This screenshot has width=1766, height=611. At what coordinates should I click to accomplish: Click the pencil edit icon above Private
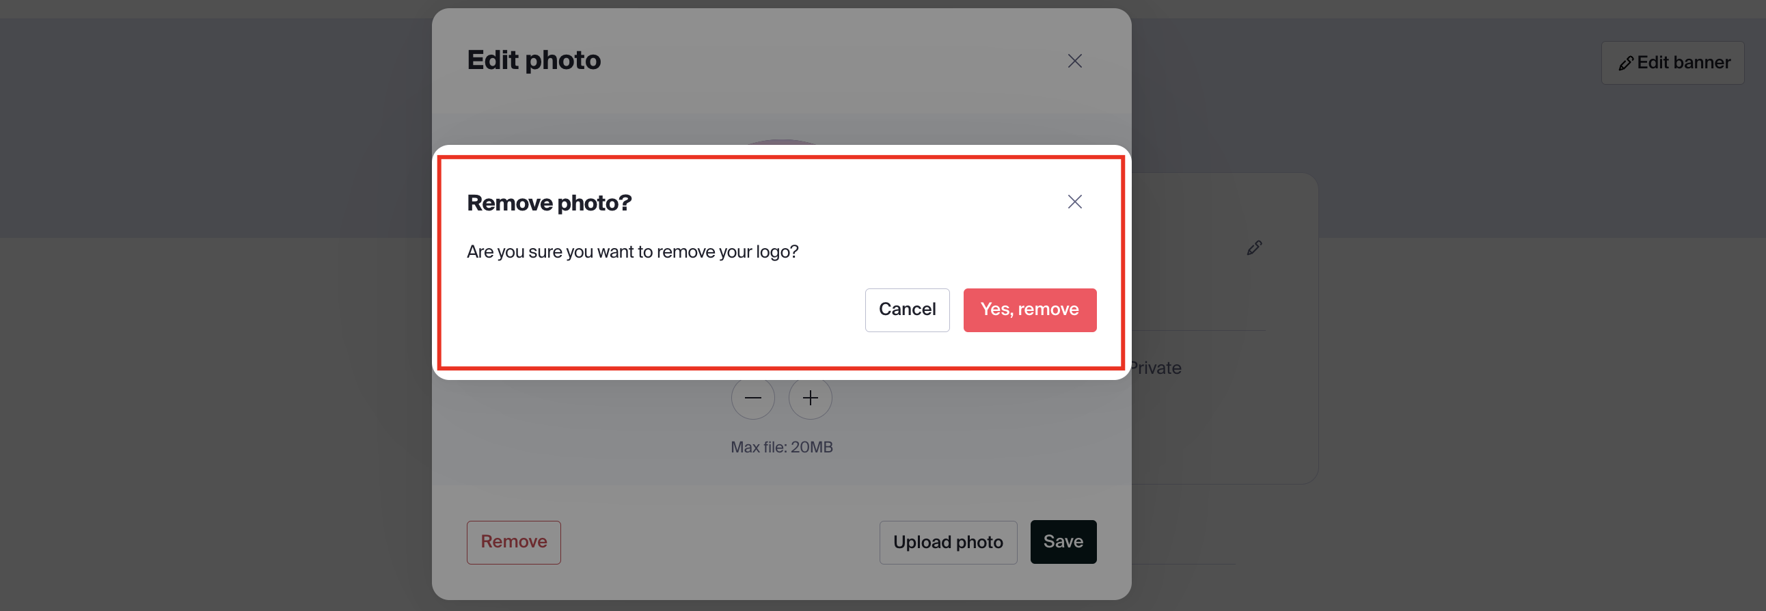(1254, 247)
